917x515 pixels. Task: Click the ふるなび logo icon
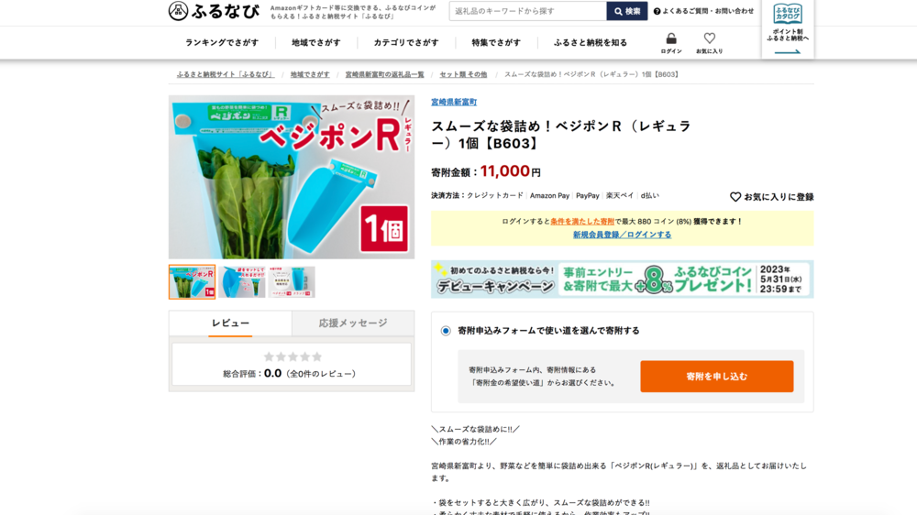click(179, 11)
